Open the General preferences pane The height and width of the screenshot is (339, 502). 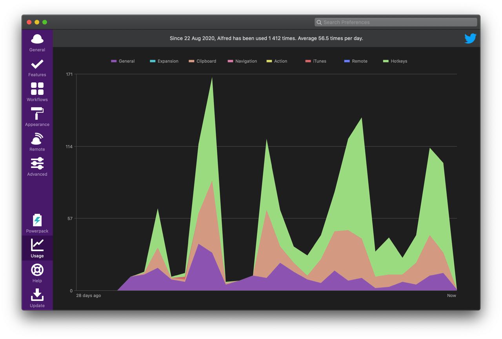[37, 43]
